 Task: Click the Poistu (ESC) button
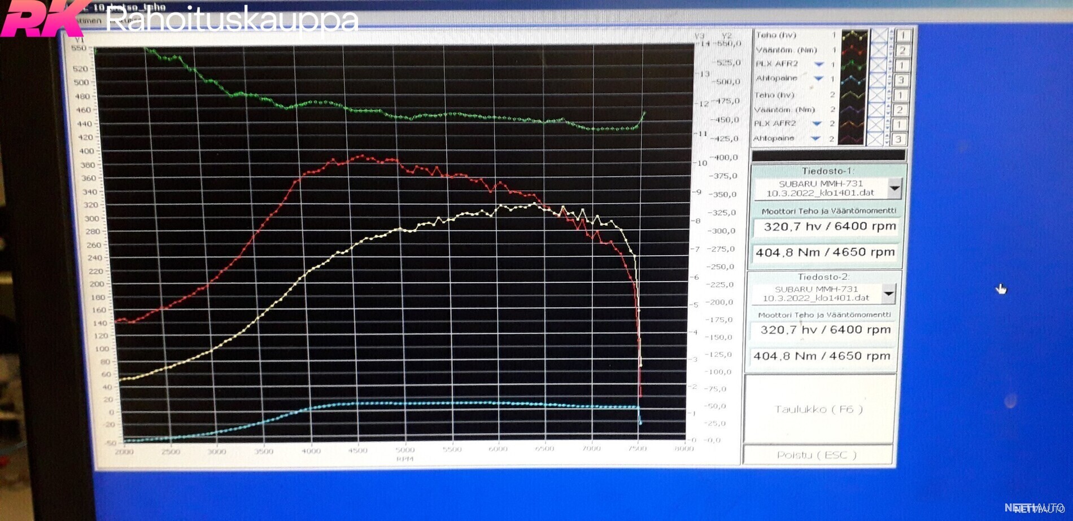pos(818,455)
